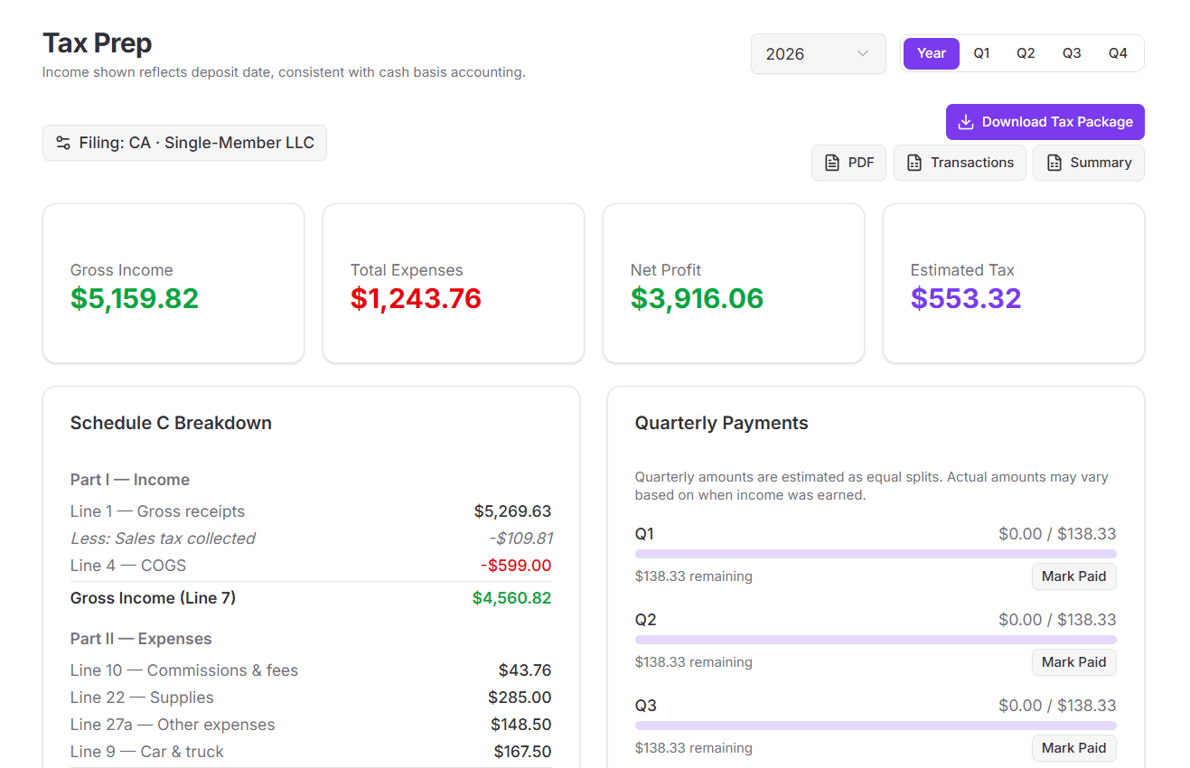Open the 2026 year selector dropdown
The width and height of the screenshot is (1190, 768).
click(x=818, y=53)
